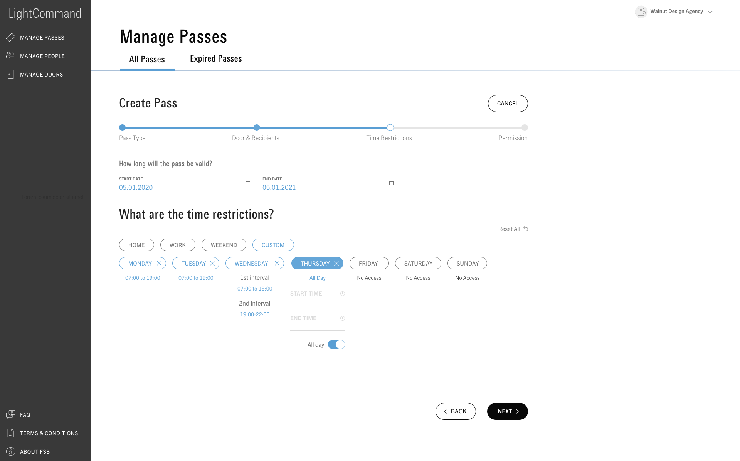
Task: Click the FAQ speech-bubble icon
Action: tap(11, 414)
